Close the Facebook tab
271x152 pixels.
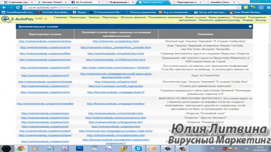99,2
